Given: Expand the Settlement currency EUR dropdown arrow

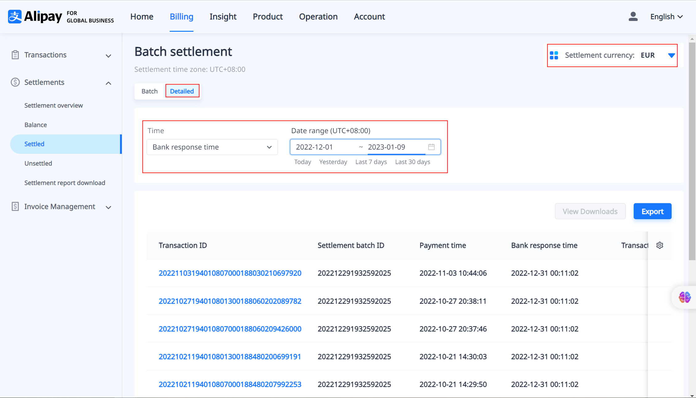Looking at the screenshot, I should (671, 55).
